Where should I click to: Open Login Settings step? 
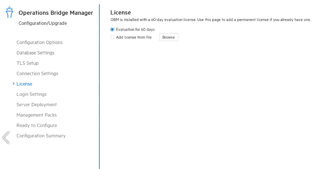pos(32,94)
